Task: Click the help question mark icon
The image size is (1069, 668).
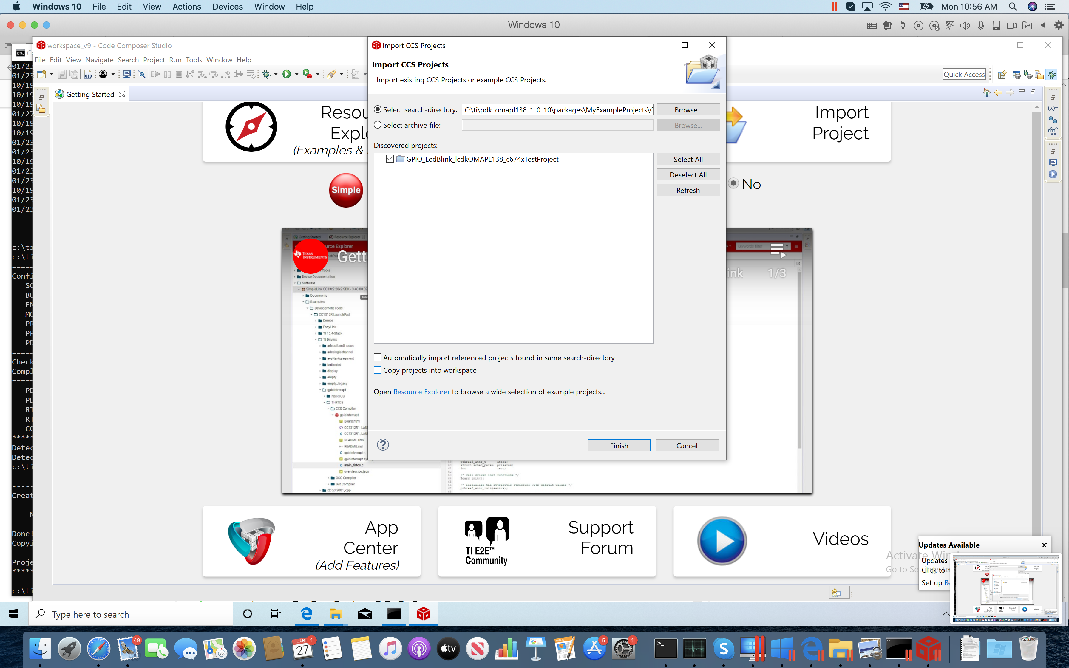Action: [x=383, y=445]
